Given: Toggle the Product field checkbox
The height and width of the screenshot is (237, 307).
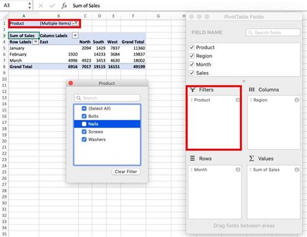Looking at the screenshot, I should (192, 47).
